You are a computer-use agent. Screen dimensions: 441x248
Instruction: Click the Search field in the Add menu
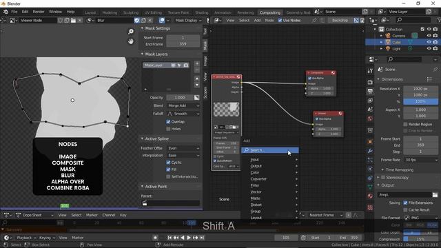(270, 150)
